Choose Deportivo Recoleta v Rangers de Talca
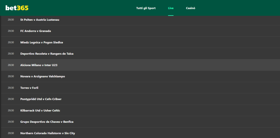280x138 pixels. click(x=47, y=54)
